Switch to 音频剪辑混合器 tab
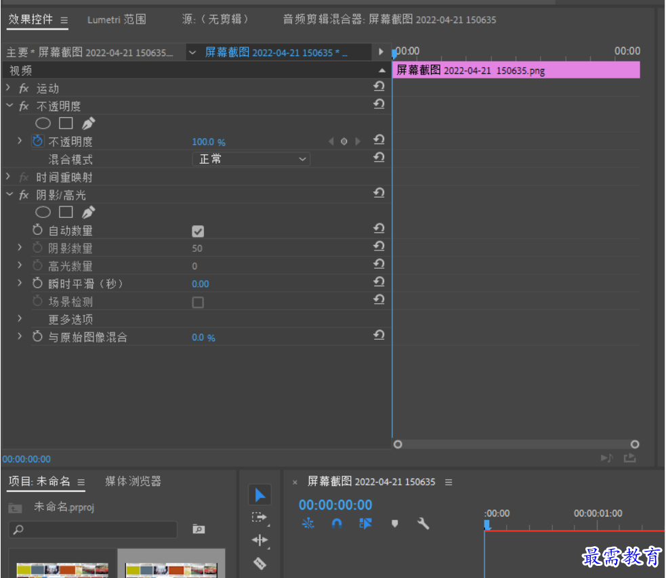Screen dimensions: 666x578 coord(390,20)
